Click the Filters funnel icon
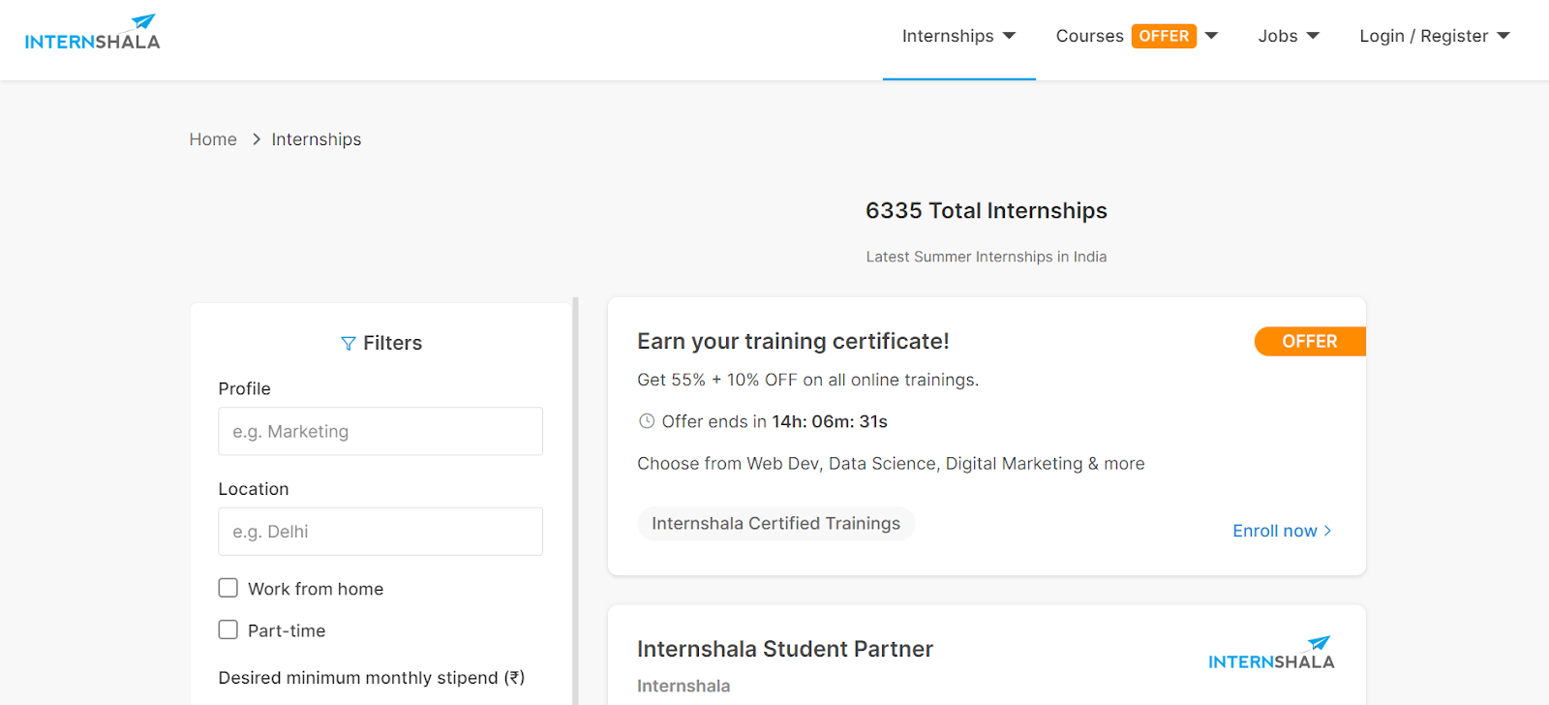The height and width of the screenshot is (705, 1549). pos(349,344)
